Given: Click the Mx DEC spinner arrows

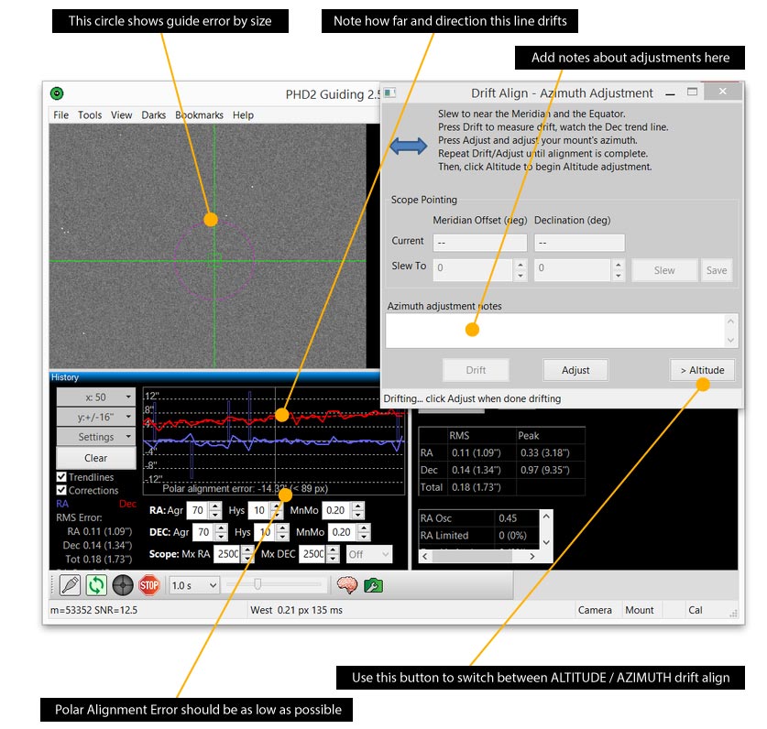Looking at the screenshot, I should 334,554.
